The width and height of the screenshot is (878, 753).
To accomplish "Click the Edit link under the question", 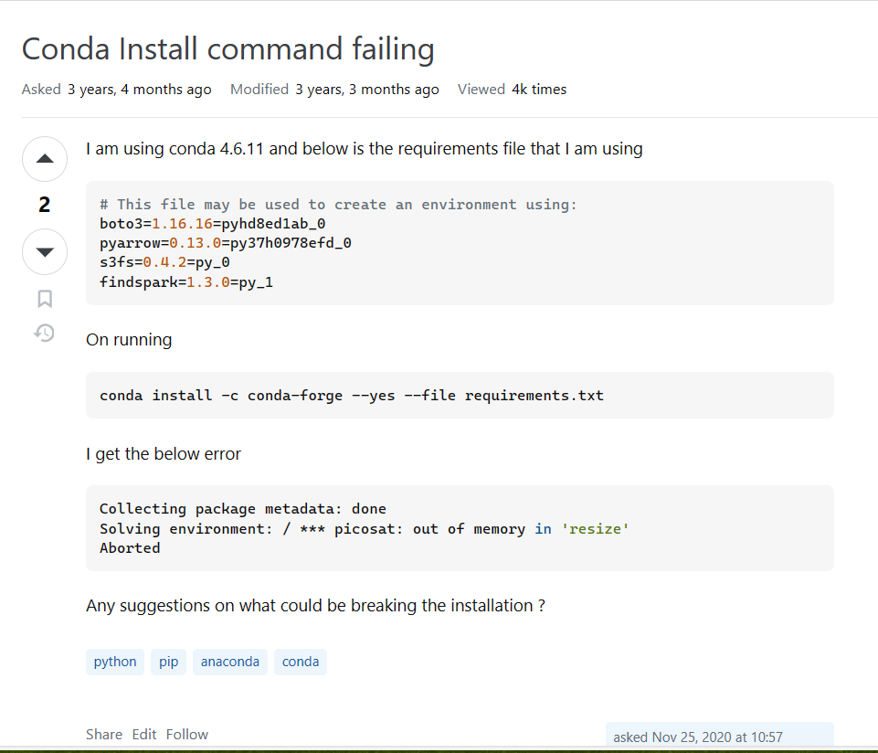I will click(144, 734).
